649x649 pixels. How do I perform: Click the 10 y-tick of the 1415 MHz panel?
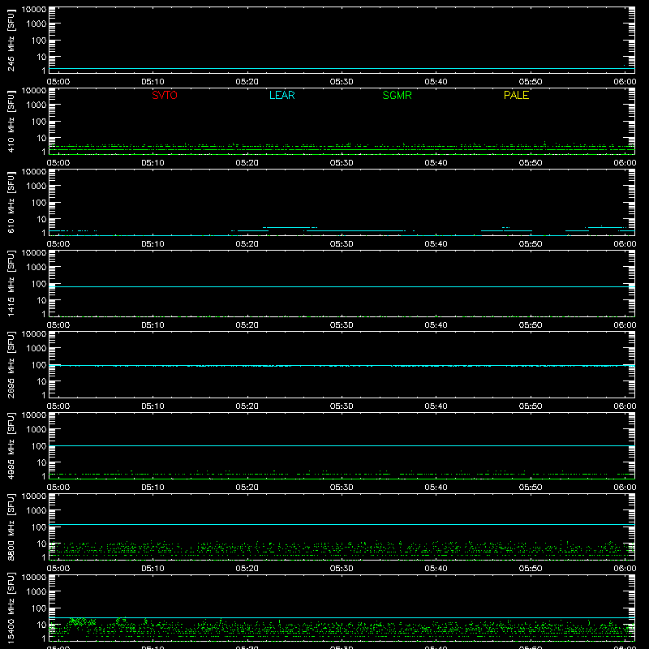[42, 300]
